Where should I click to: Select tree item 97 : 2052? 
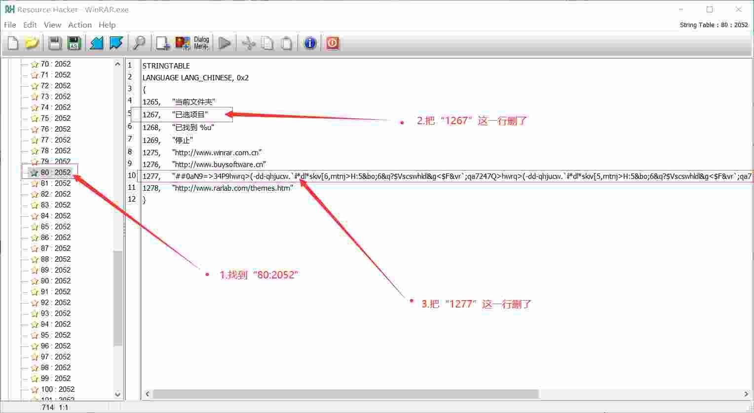[x=56, y=357]
